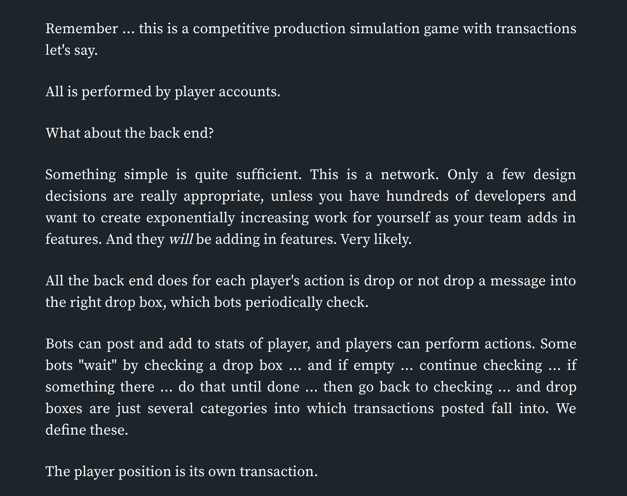Click the phrase 'continue checking'
The width and height of the screenshot is (627, 496).
pos(481,366)
